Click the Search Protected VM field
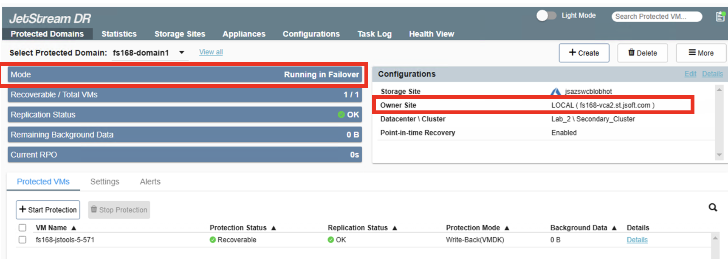Image resolution: width=728 pixels, height=259 pixels. click(x=656, y=17)
